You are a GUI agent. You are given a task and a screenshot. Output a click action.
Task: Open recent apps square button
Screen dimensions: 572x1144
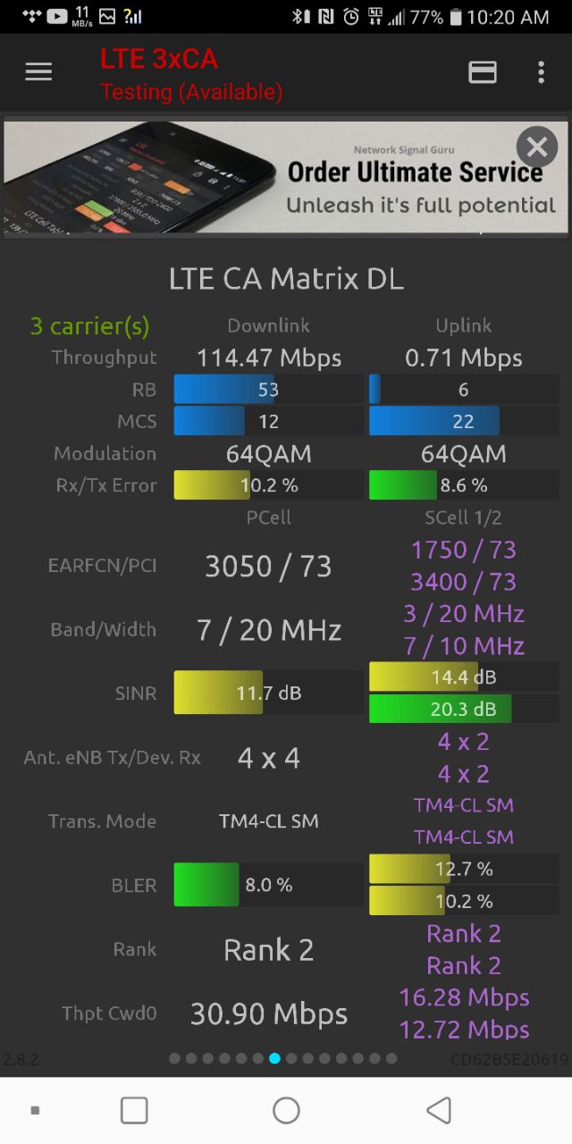pos(134,1110)
